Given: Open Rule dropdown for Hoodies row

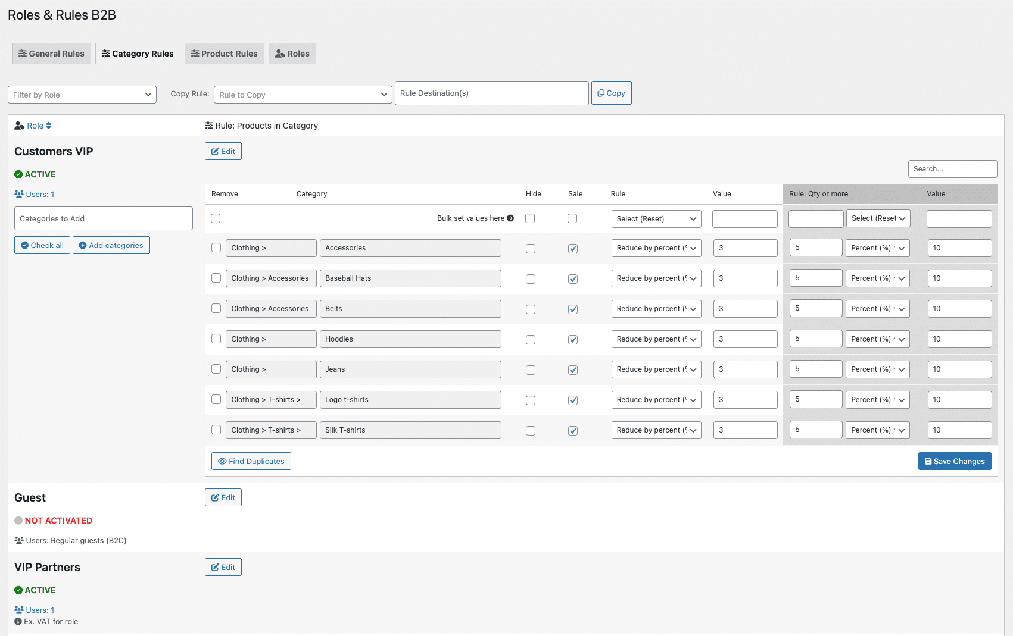Looking at the screenshot, I should (x=656, y=339).
